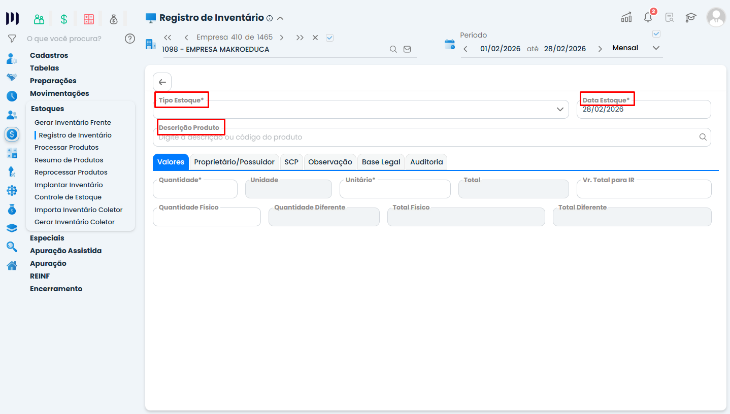The image size is (730, 414).
Task: Click the magnifier sidebar icon
Action: pos(12,247)
